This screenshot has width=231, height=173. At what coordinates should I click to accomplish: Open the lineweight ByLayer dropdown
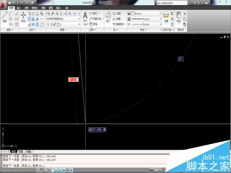coord(146,19)
